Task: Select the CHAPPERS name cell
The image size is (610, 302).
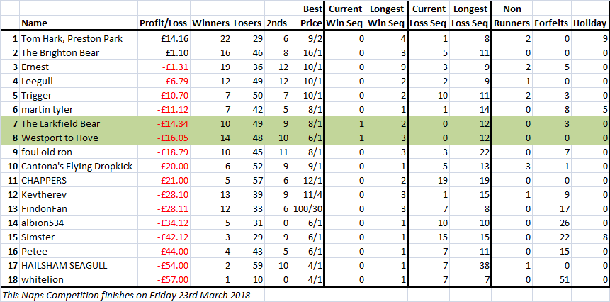Action: [79, 181]
